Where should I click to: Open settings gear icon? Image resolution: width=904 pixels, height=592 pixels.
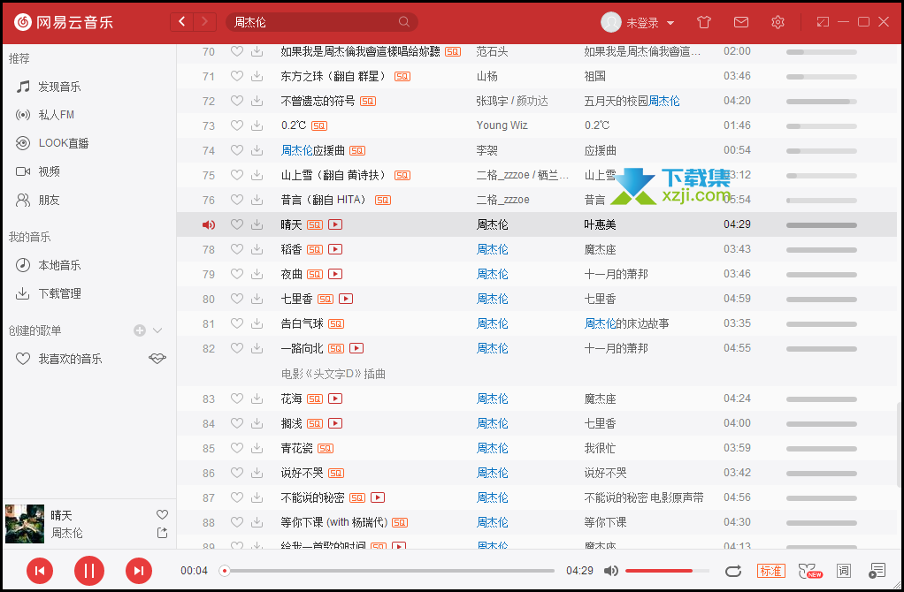pyautogui.click(x=778, y=22)
